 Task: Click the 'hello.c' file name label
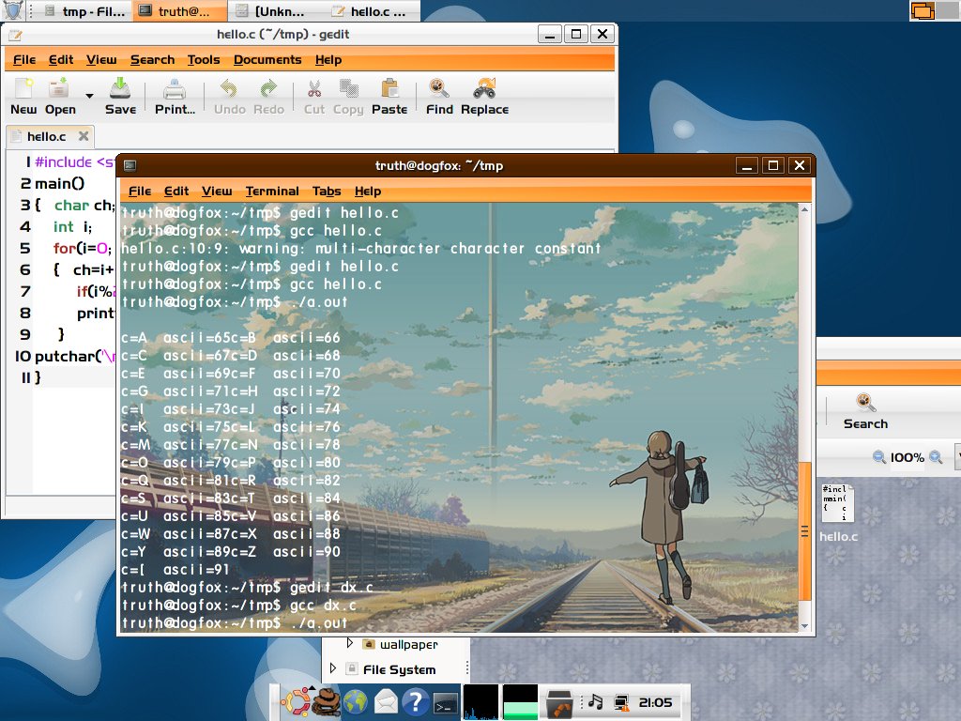tap(838, 537)
